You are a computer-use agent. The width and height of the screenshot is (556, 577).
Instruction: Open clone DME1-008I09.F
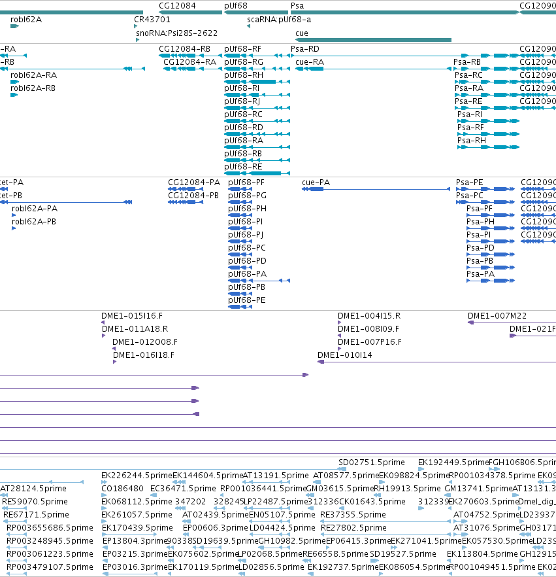pyautogui.click(x=368, y=329)
